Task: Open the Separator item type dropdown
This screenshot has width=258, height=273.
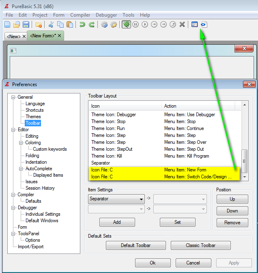Action: pyautogui.click(x=116, y=199)
